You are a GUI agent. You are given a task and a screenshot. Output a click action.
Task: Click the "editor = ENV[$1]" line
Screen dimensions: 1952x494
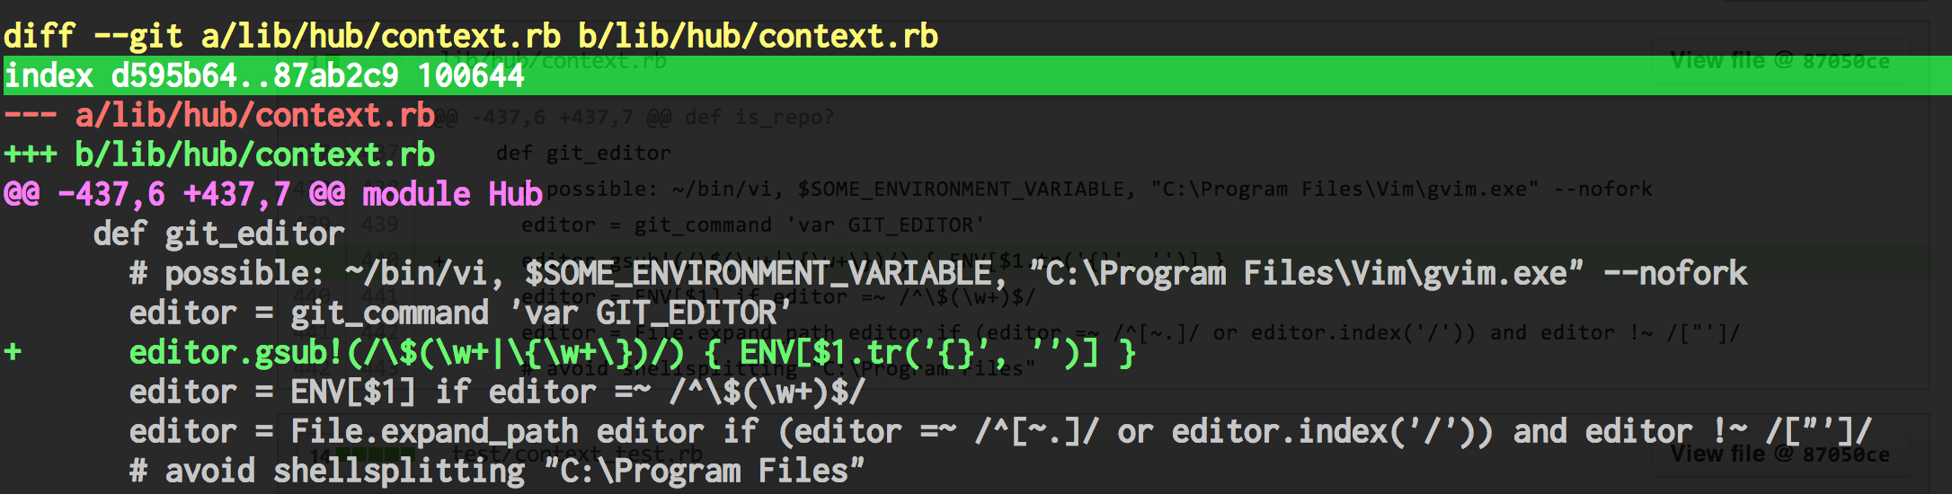pos(272,392)
